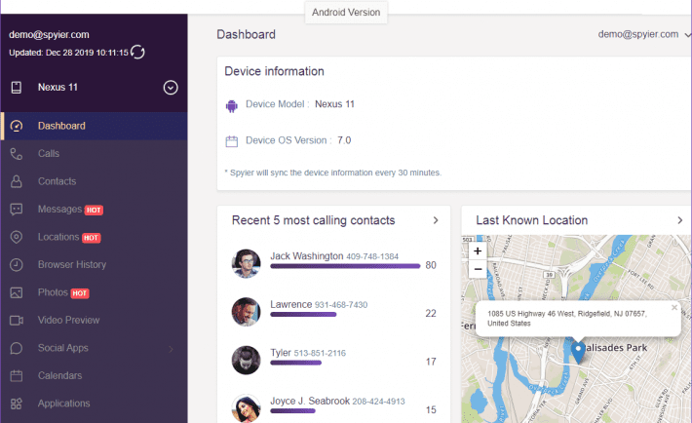
Task: Click the HOT badge next to Messages
Action: tap(94, 211)
